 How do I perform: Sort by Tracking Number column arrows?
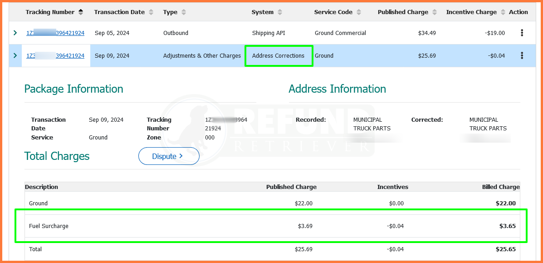pos(81,12)
